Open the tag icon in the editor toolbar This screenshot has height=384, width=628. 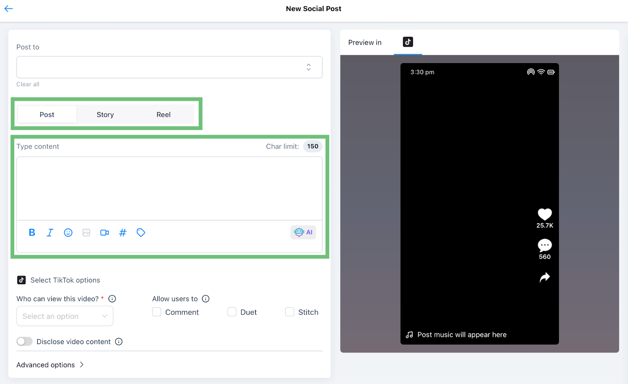tap(141, 233)
